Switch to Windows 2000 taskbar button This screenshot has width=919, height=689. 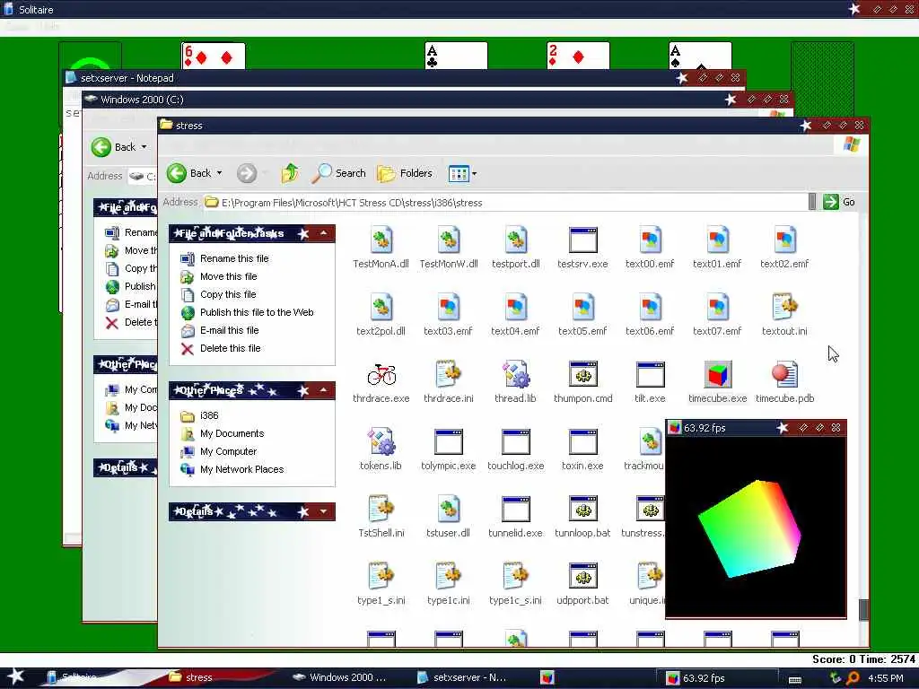tap(342, 677)
